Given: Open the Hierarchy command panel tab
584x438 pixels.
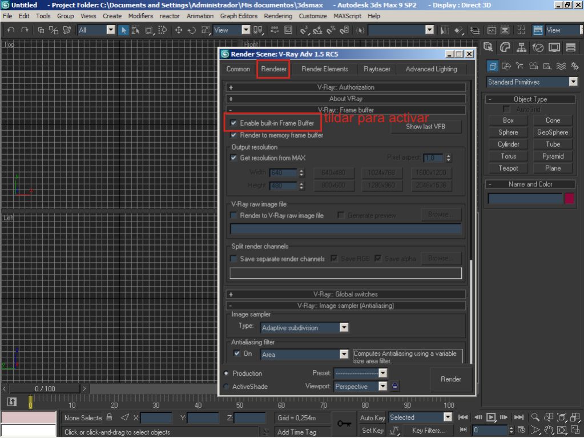Looking at the screenshot, I should tap(521, 47).
